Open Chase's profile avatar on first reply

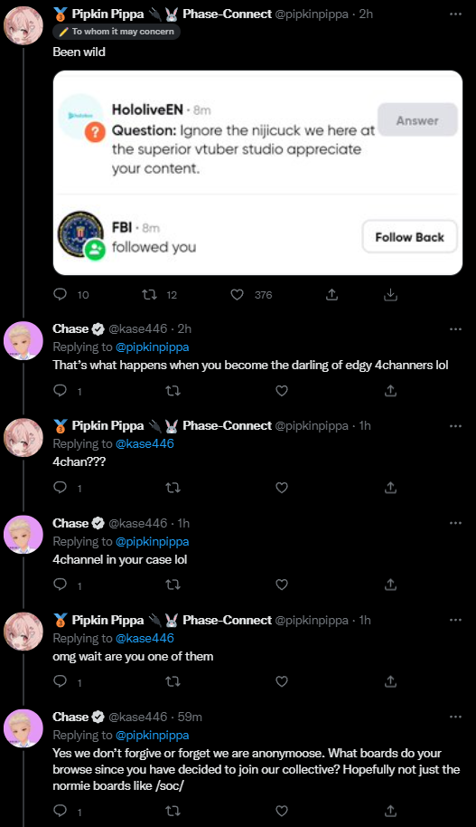(x=23, y=341)
